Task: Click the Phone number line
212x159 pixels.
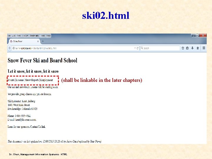Action: (x=19, y=116)
